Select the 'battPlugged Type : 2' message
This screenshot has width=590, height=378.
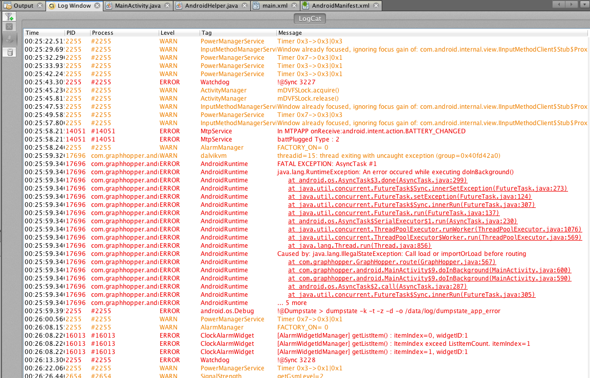[x=308, y=139]
